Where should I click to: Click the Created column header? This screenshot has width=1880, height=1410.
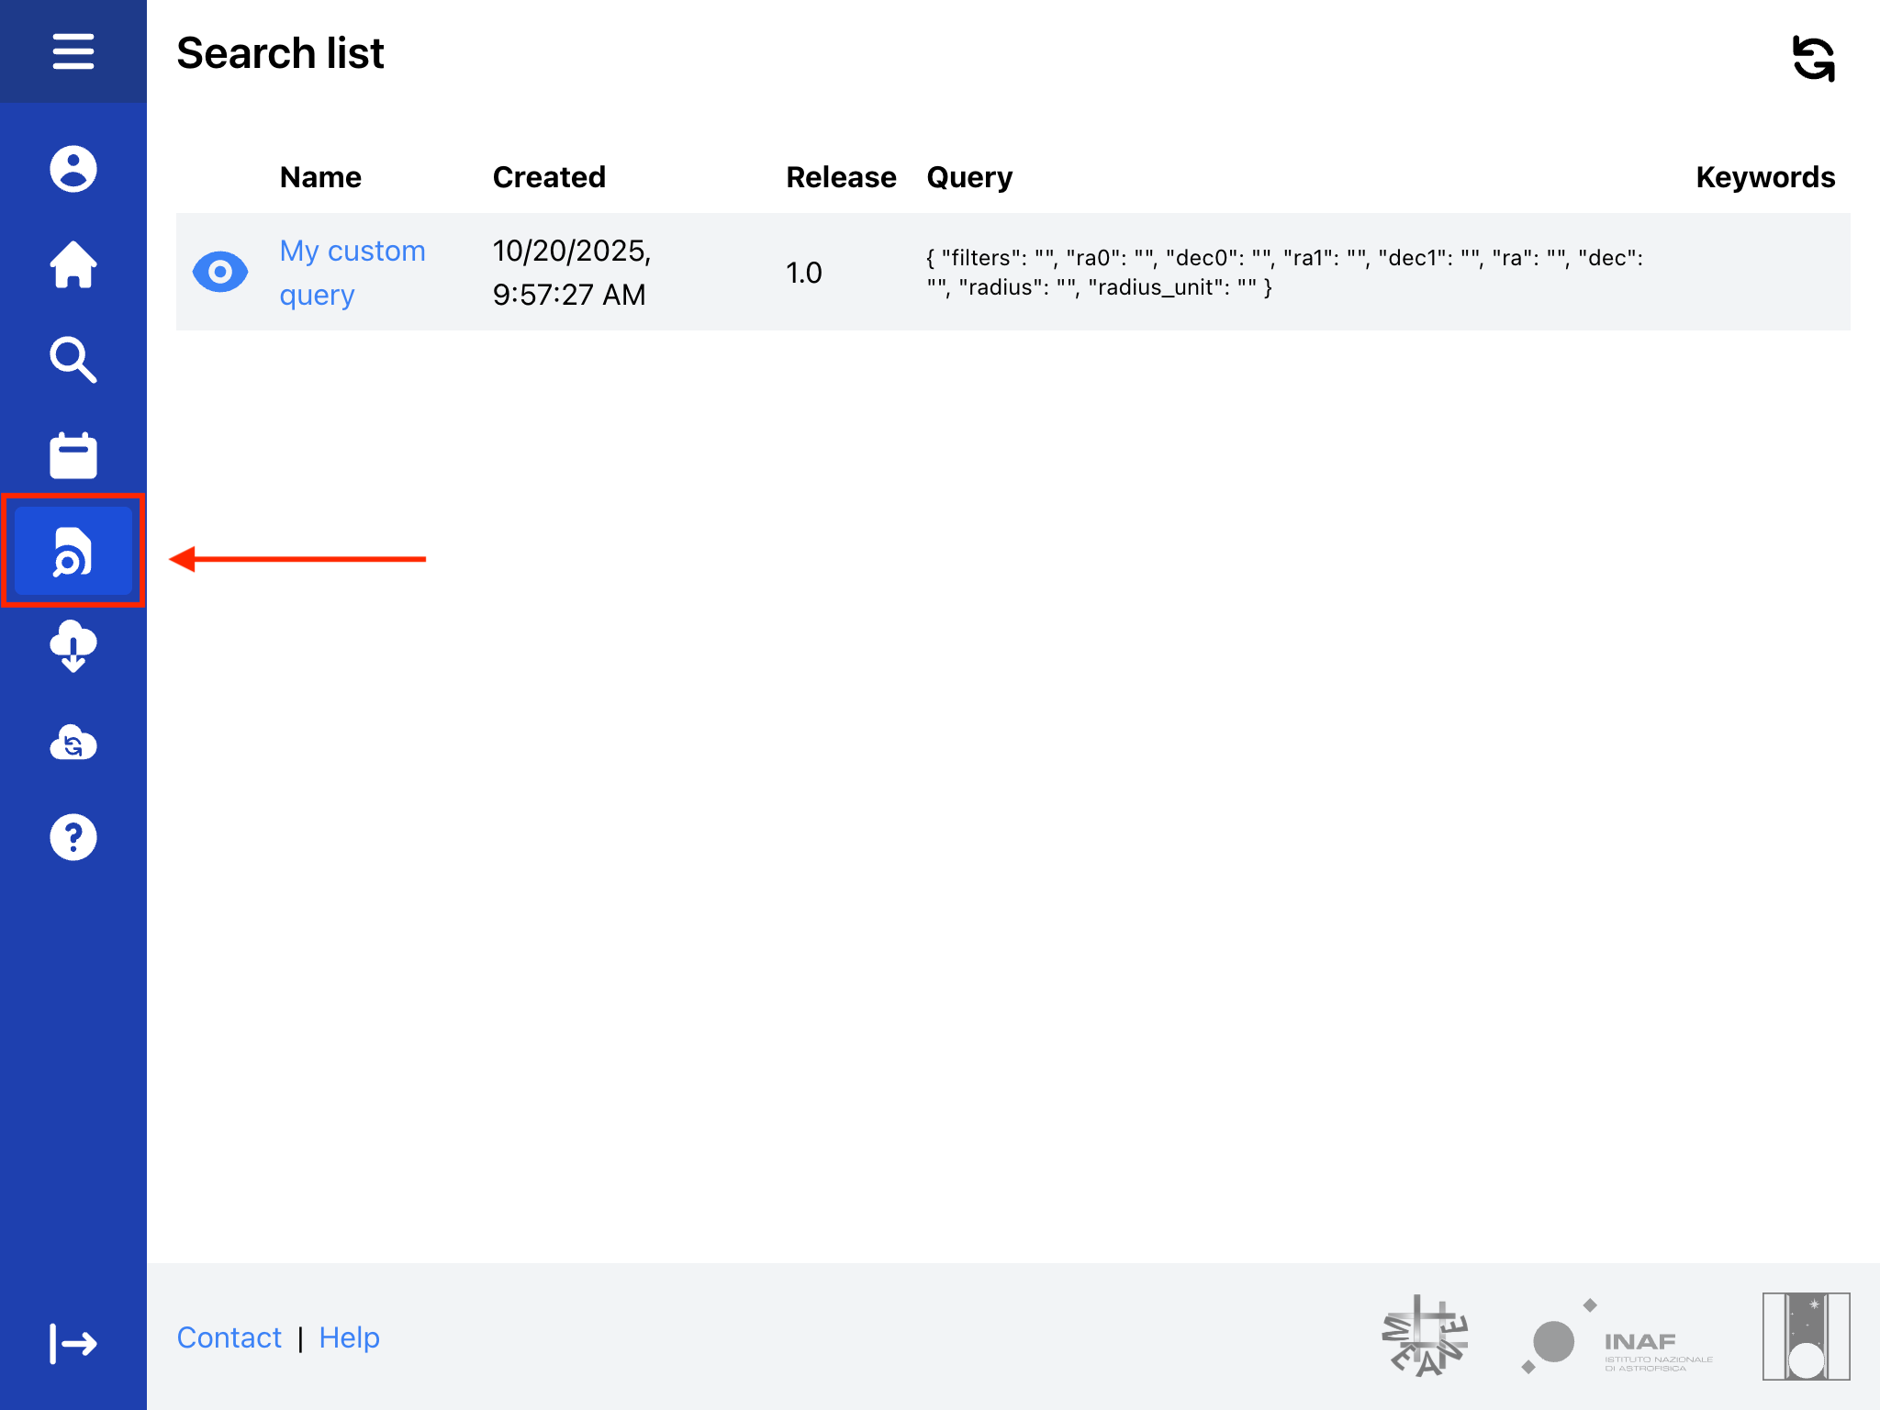click(x=549, y=177)
